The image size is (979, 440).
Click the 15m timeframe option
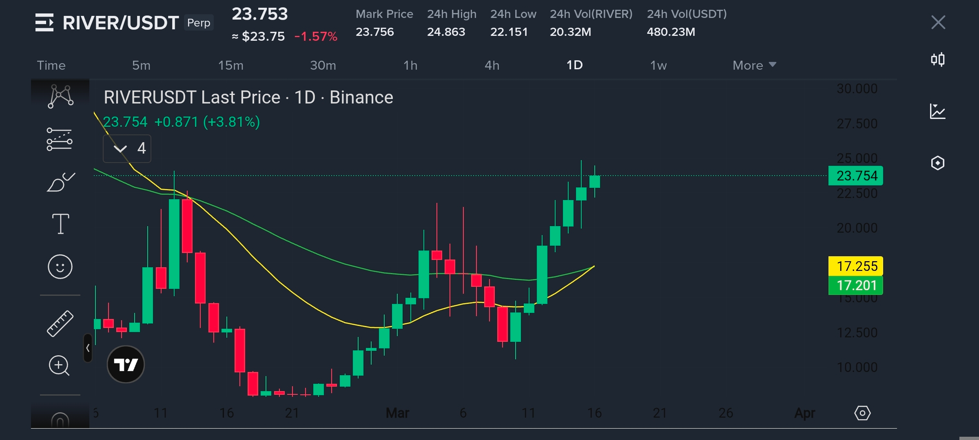pyautogui.click(x=230, y=65)
